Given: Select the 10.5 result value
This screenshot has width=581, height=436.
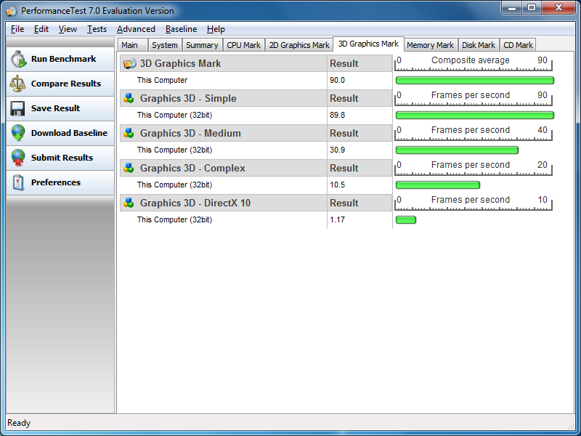Looking at the screenshot, I should [x=337, y=185].
